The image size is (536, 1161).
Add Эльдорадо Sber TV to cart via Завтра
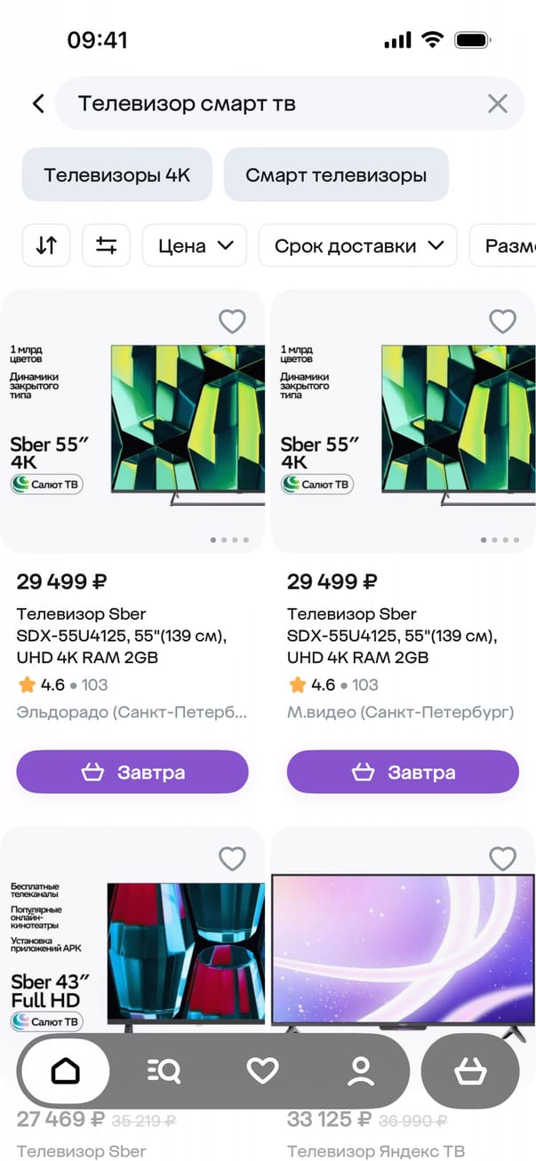pyautogui.click(x=132, y=772)
